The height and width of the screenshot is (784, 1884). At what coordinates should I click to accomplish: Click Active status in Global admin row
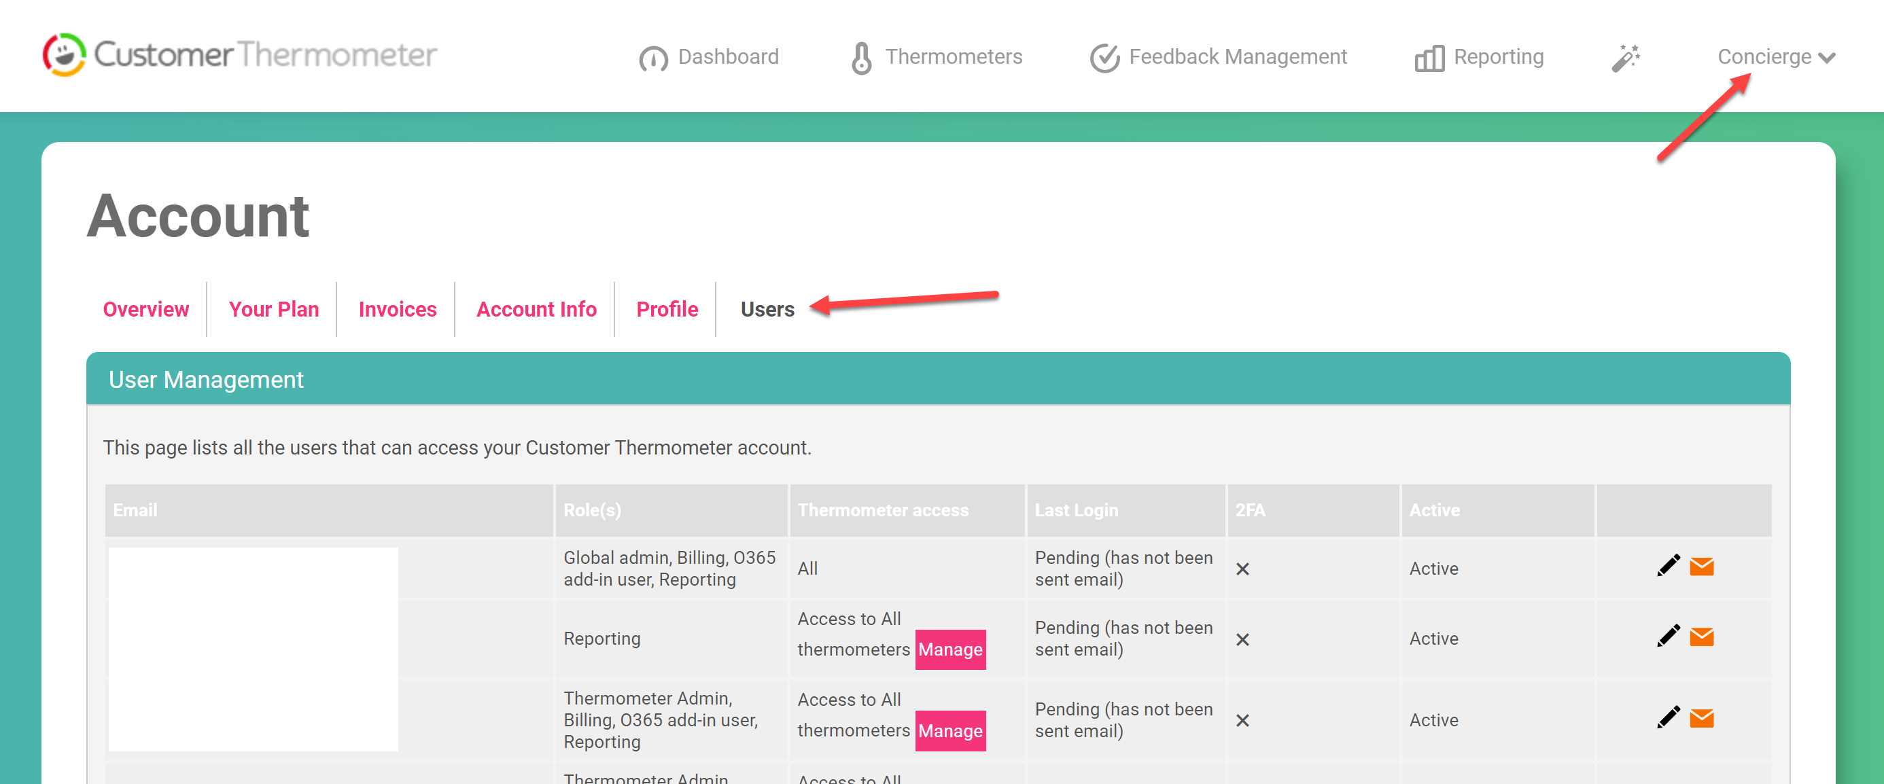tap(1433, 568)
